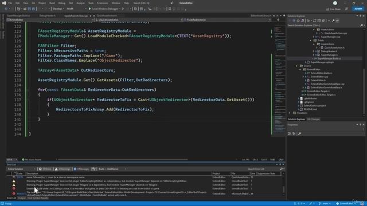Open the Extensions menu

click(x=103, y=3)
